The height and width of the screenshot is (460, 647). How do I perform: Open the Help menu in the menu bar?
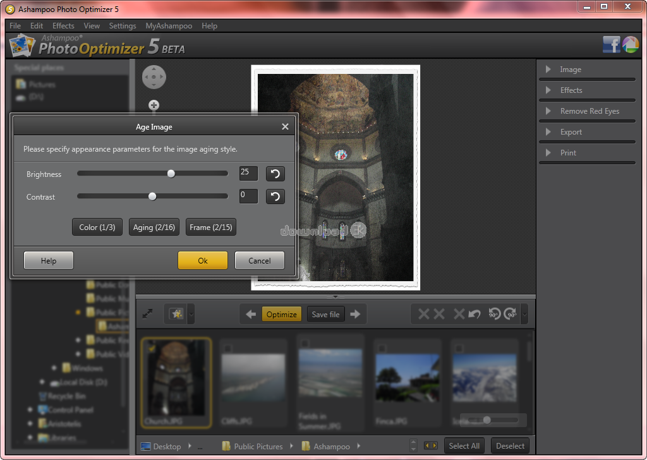[209, 25]
